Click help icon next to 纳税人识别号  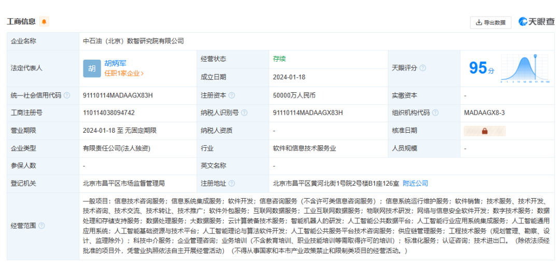[244, 113]
